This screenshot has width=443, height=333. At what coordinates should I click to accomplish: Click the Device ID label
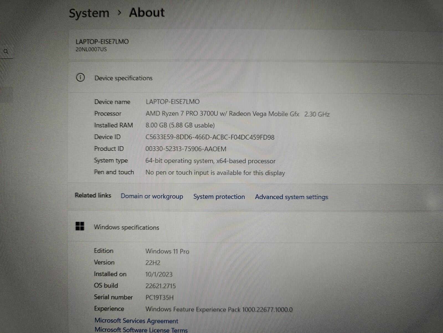click(107, 137)
